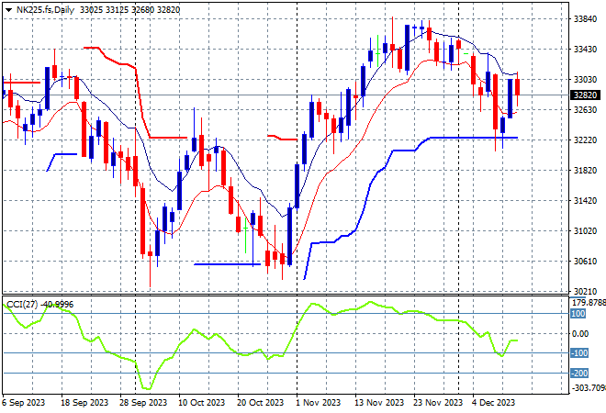Click the 32220 level on price axis
Image resolution: width=606 pixels, height=413 pixels.
pos(585,140)
